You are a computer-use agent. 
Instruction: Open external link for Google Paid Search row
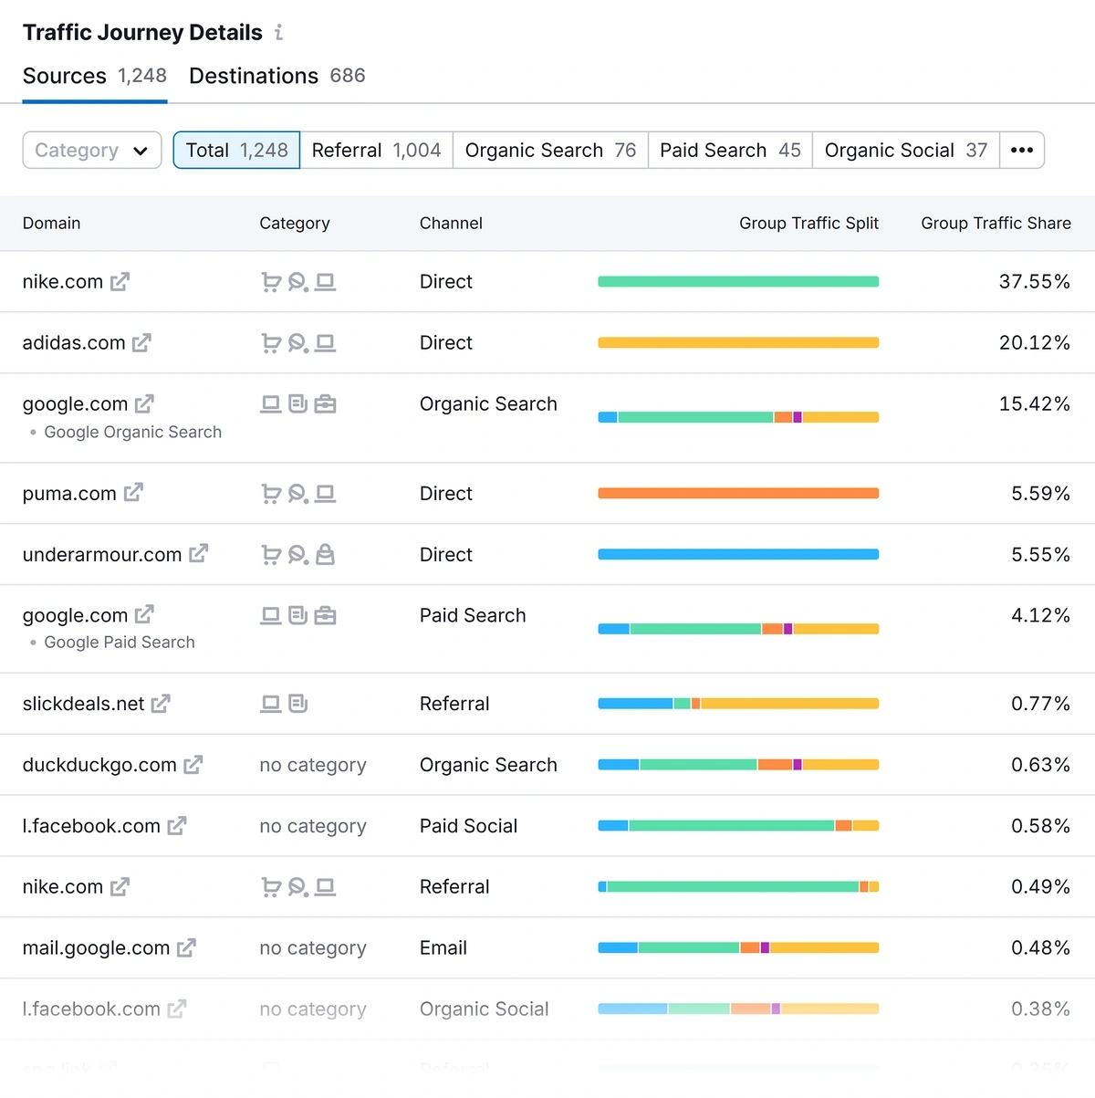pos(144,615)
